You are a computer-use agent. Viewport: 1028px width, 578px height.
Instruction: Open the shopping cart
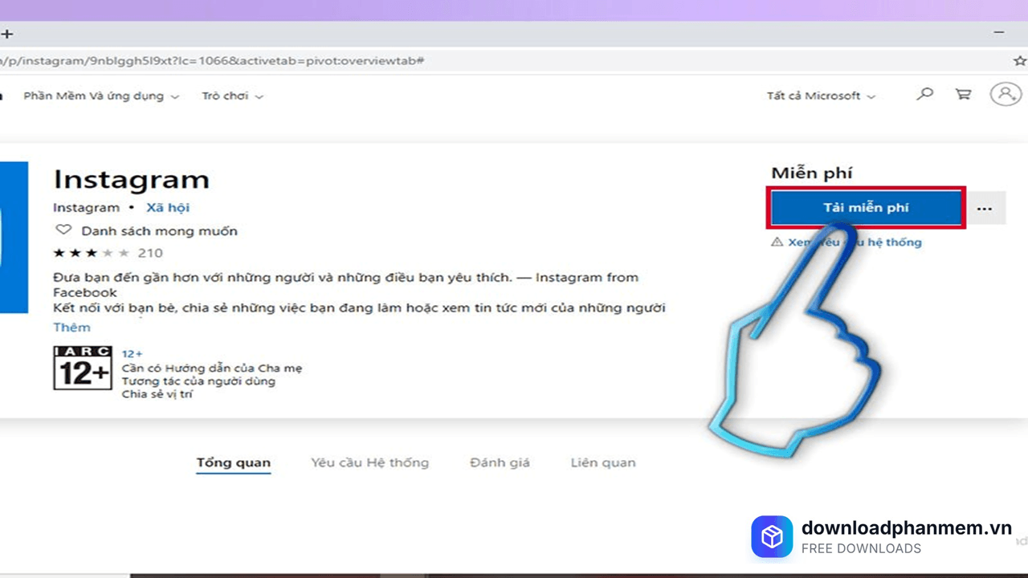[x=962, y=94]
